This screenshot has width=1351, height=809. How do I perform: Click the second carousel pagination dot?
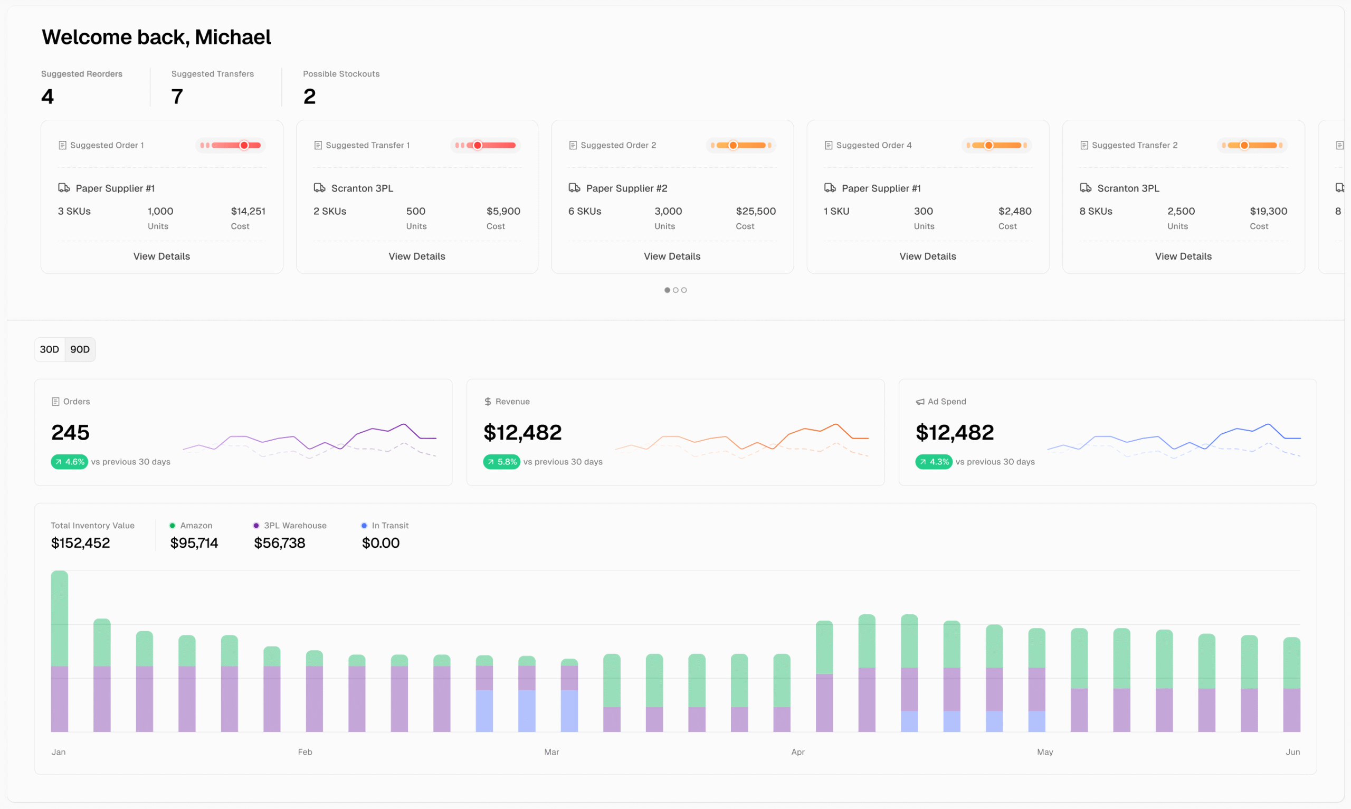point(675,290)
